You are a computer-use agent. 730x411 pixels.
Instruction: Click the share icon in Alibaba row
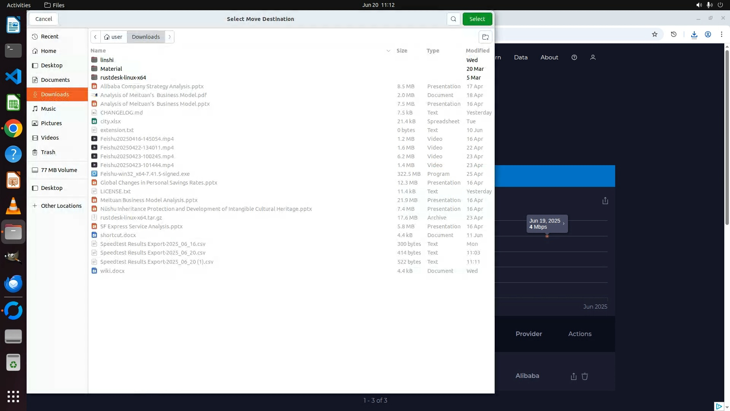(573, 376)
